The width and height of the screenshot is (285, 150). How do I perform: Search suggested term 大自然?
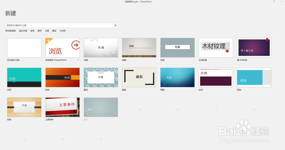[62, 31]
